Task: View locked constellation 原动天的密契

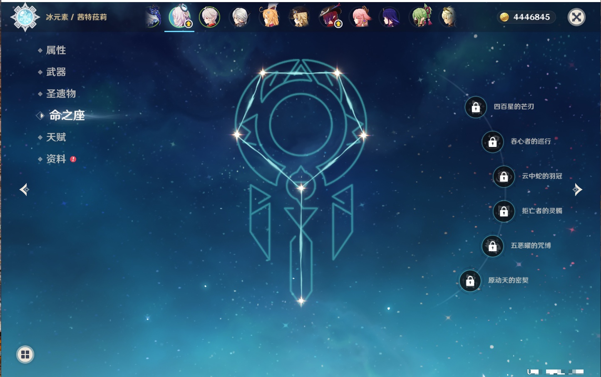Action: click(470, 281)
